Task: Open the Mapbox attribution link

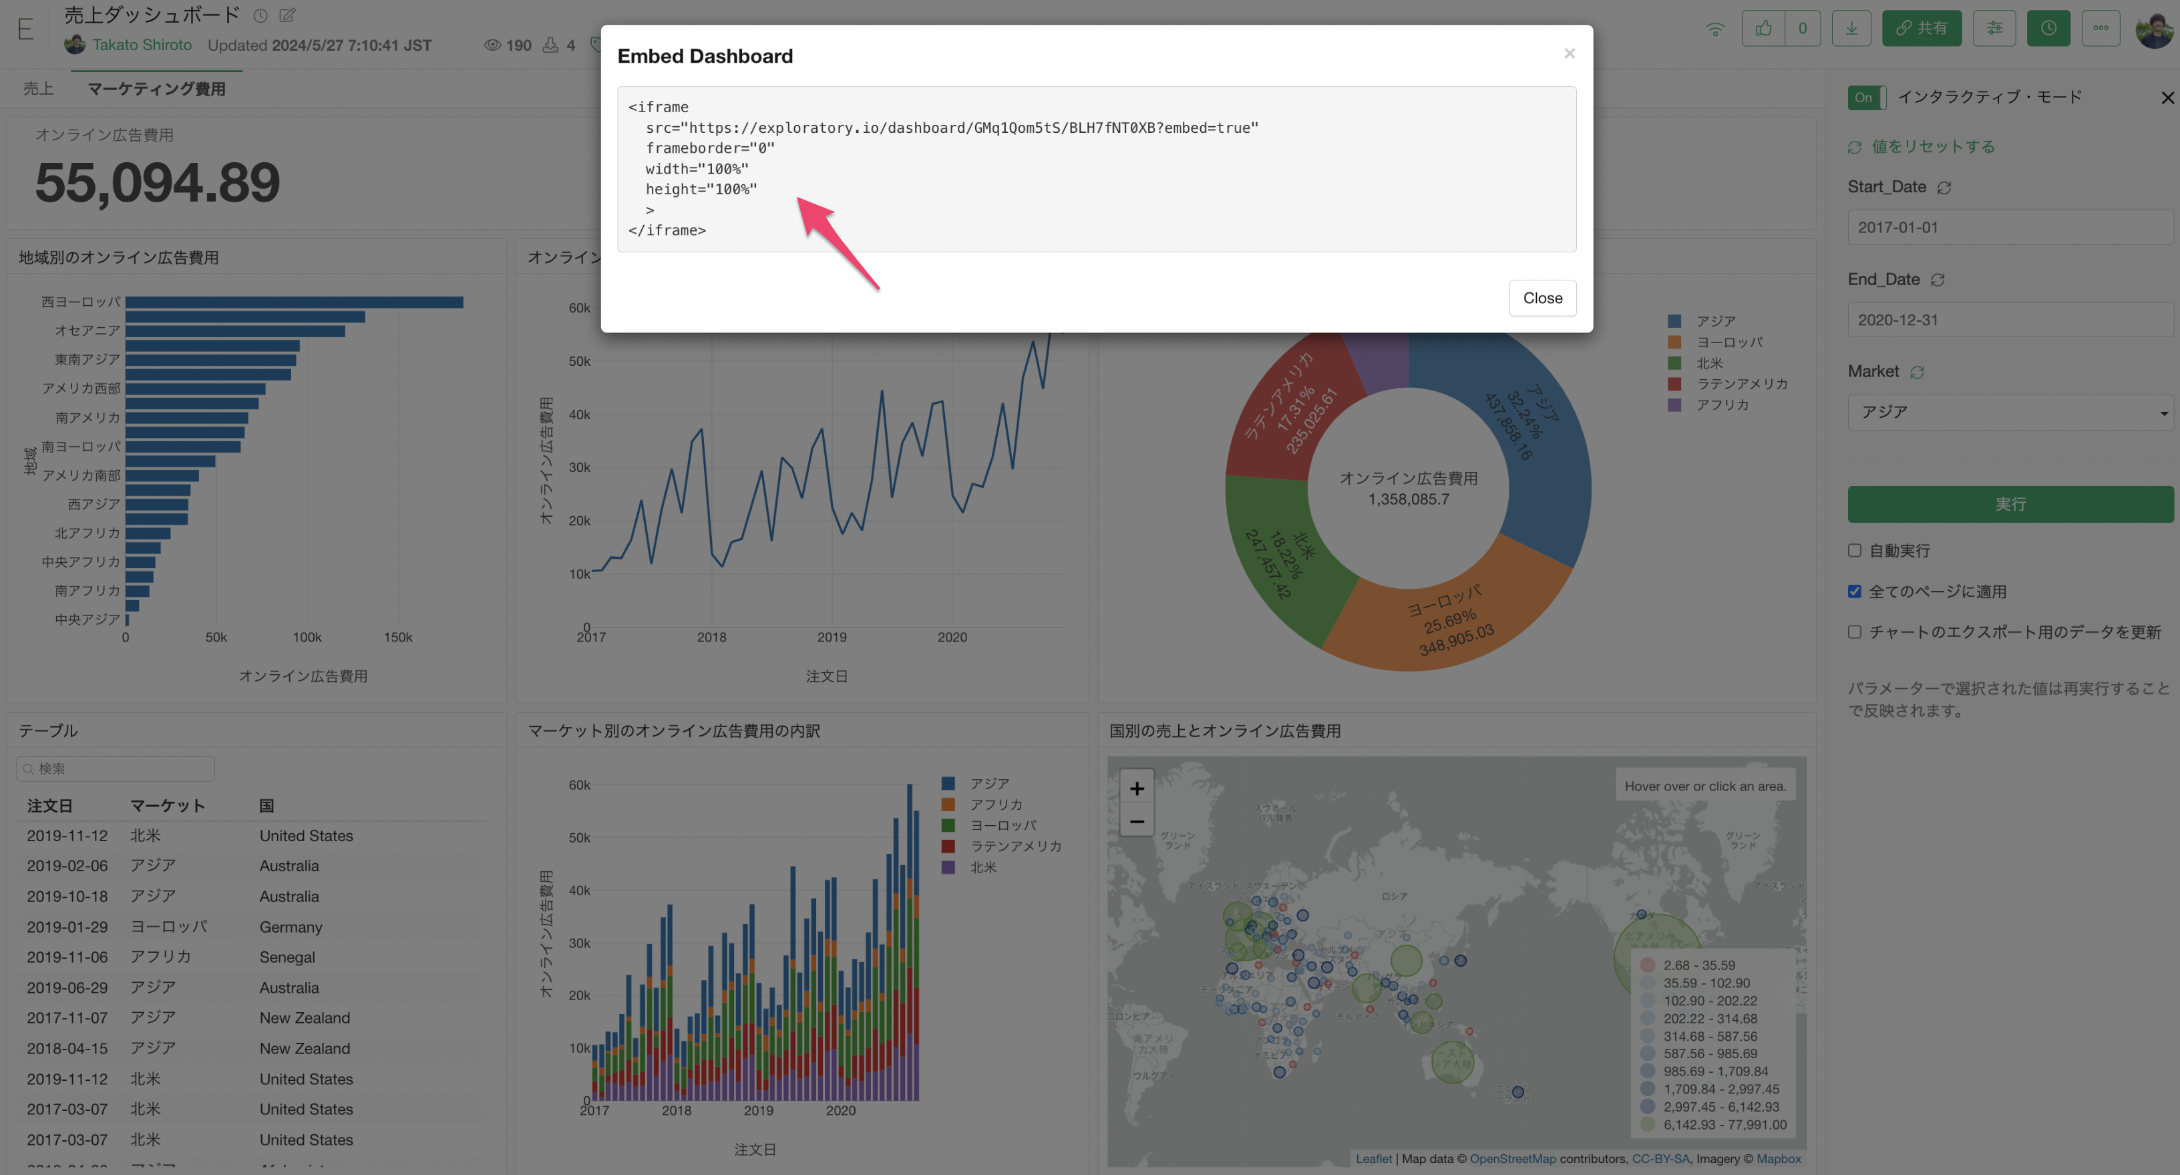Action: (1778, 1158)
